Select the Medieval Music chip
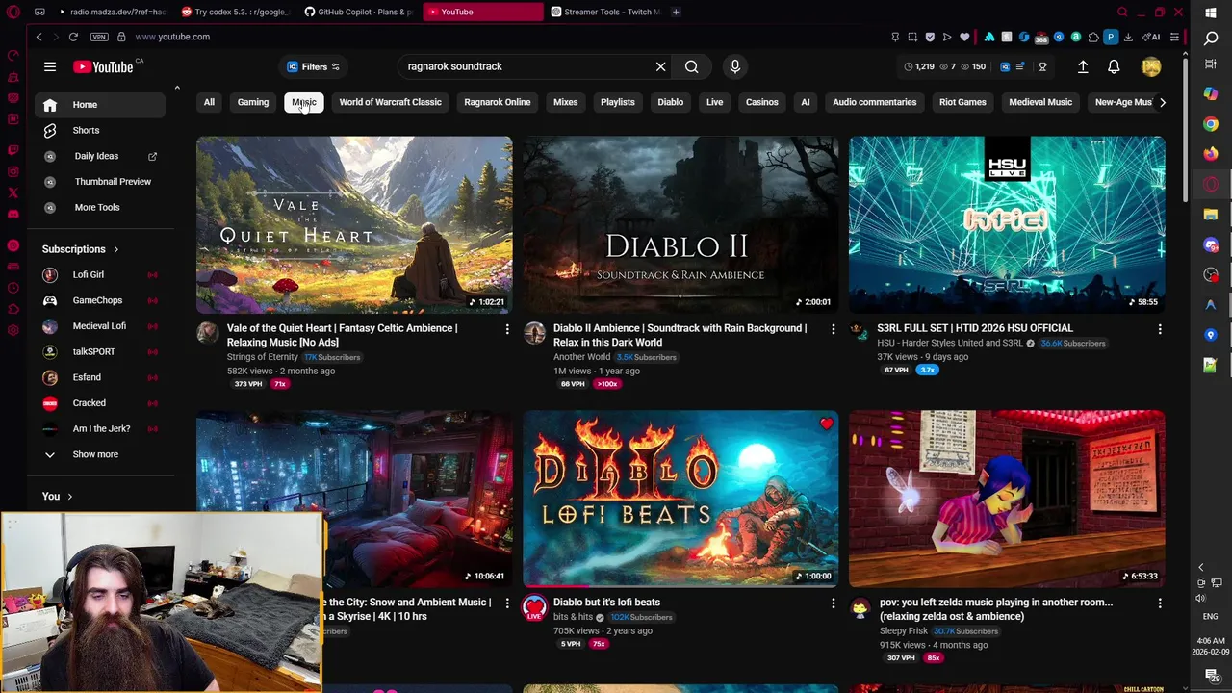This screenshot has height=693, width=1232. [x=1040, y=102]
